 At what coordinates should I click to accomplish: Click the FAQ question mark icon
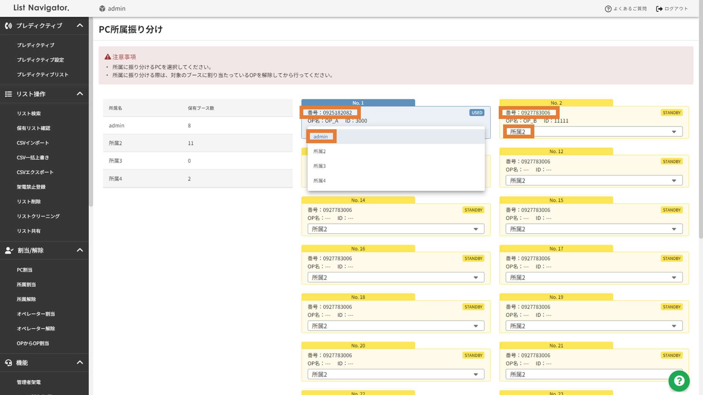[608, 9]
